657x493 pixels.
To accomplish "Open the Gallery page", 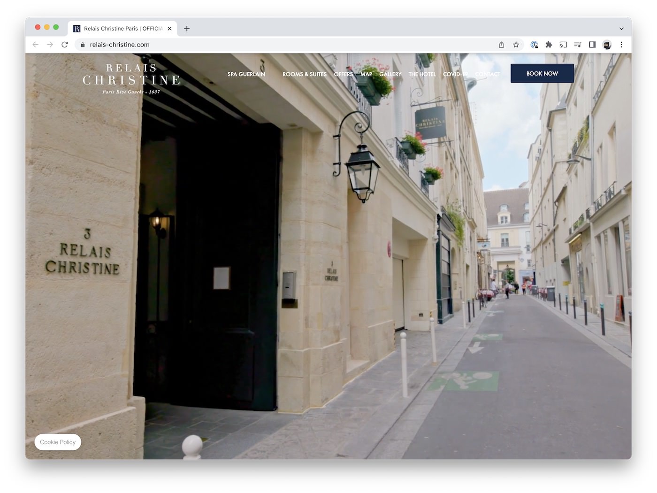I will click(390, 74).
